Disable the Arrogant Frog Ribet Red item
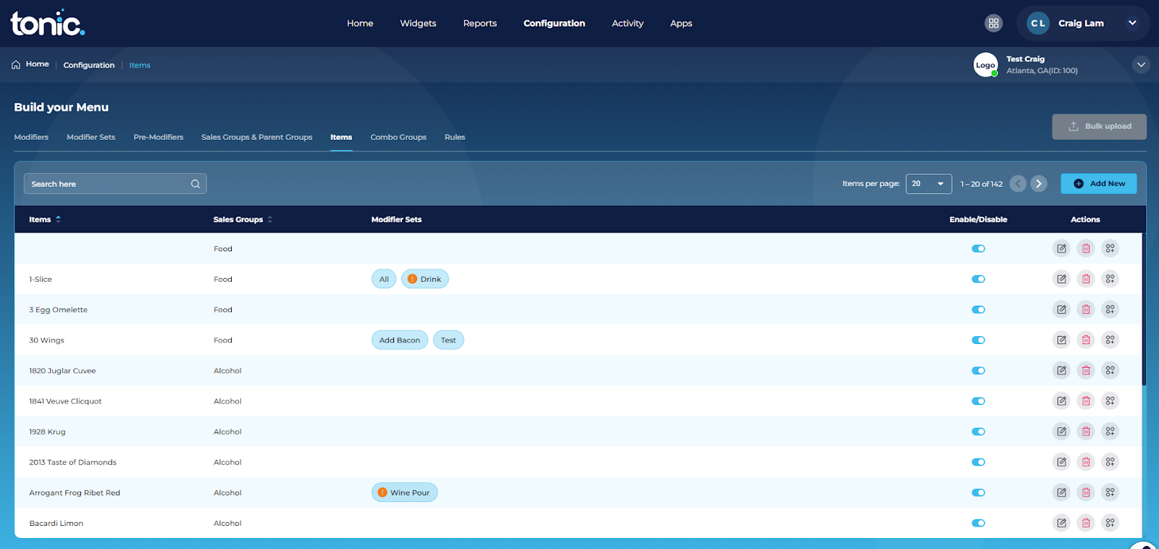Screen dimensions: 1159x549 (x=979, y=493)
